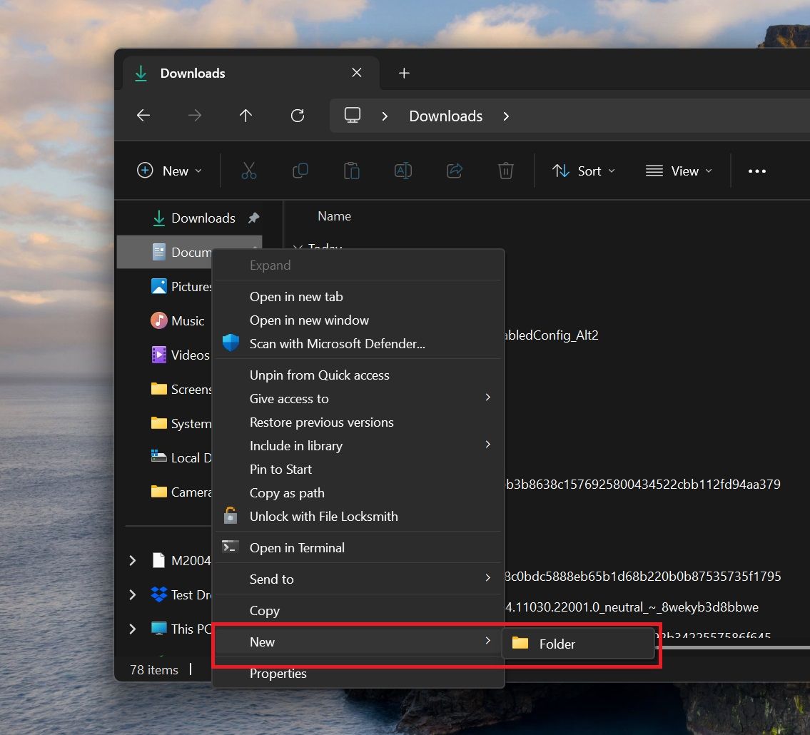Select the Cut icon in the toolbar

click(x=248, y=171)
